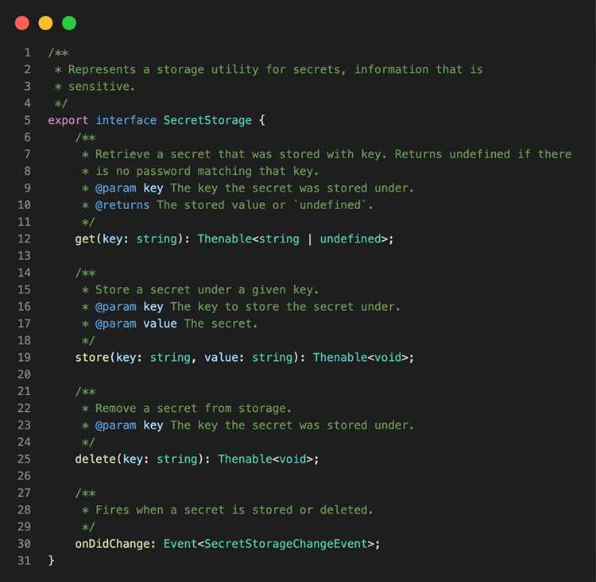The width and height of the screenshot is (596, 582).
Task: Click the "Event" type on line 30
Action: click(x=180, y=544)
